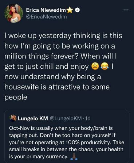134x163 pixels.
Task: Click the blue verified badge icon
Action: pyautogui.click(x=77, y=10)
